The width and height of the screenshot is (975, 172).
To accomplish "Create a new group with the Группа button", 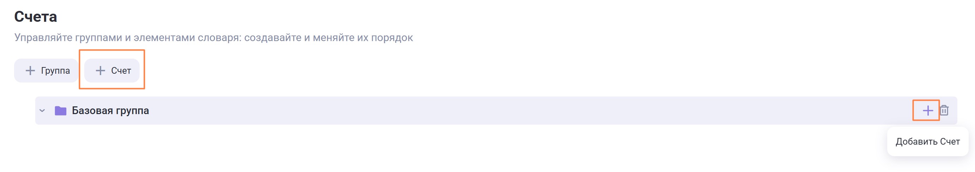I will (46, 71).
